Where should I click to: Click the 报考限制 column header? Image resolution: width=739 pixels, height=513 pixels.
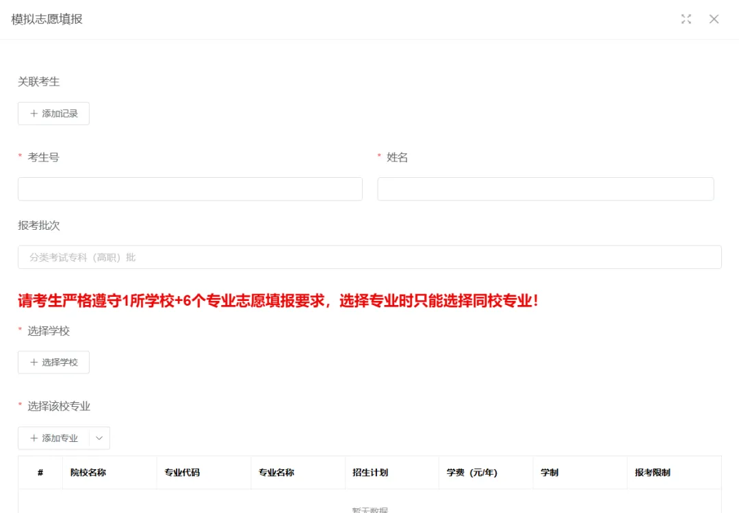tap(675, 473)
